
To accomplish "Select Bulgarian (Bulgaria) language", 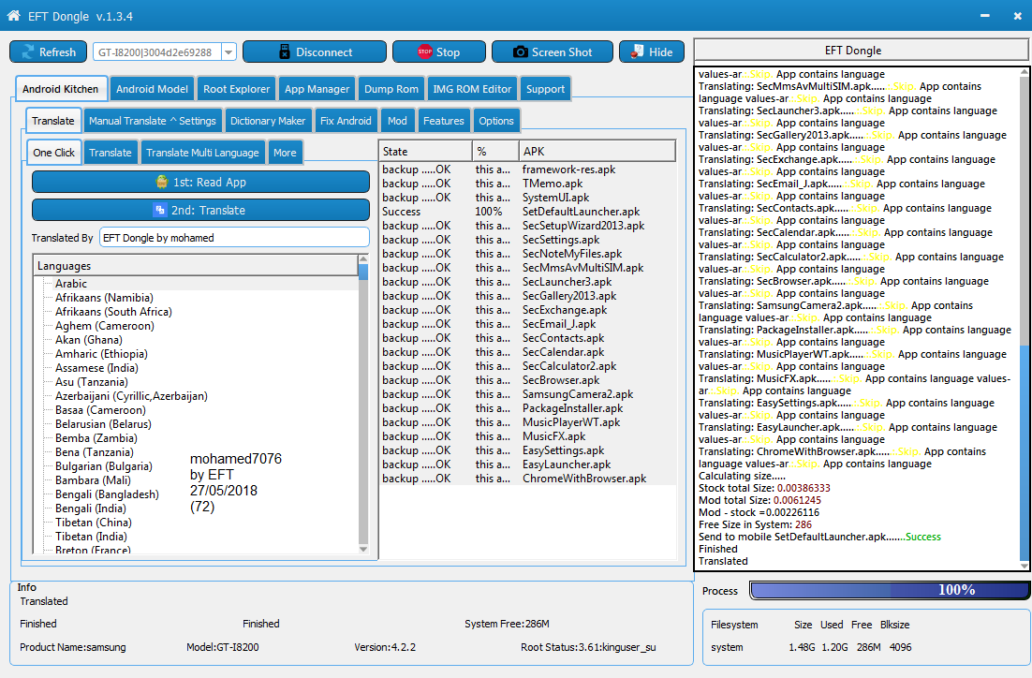I will [x=103, y=466].
